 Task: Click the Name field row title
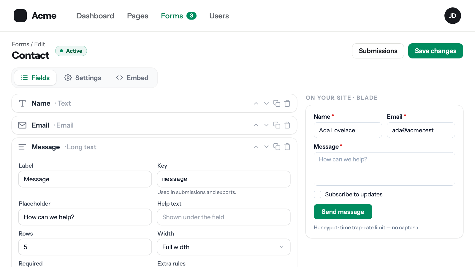click(41, 103)
